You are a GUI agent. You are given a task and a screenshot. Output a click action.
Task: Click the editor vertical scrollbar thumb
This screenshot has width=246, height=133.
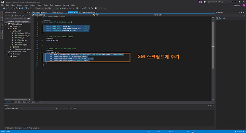tap(213, 45)
